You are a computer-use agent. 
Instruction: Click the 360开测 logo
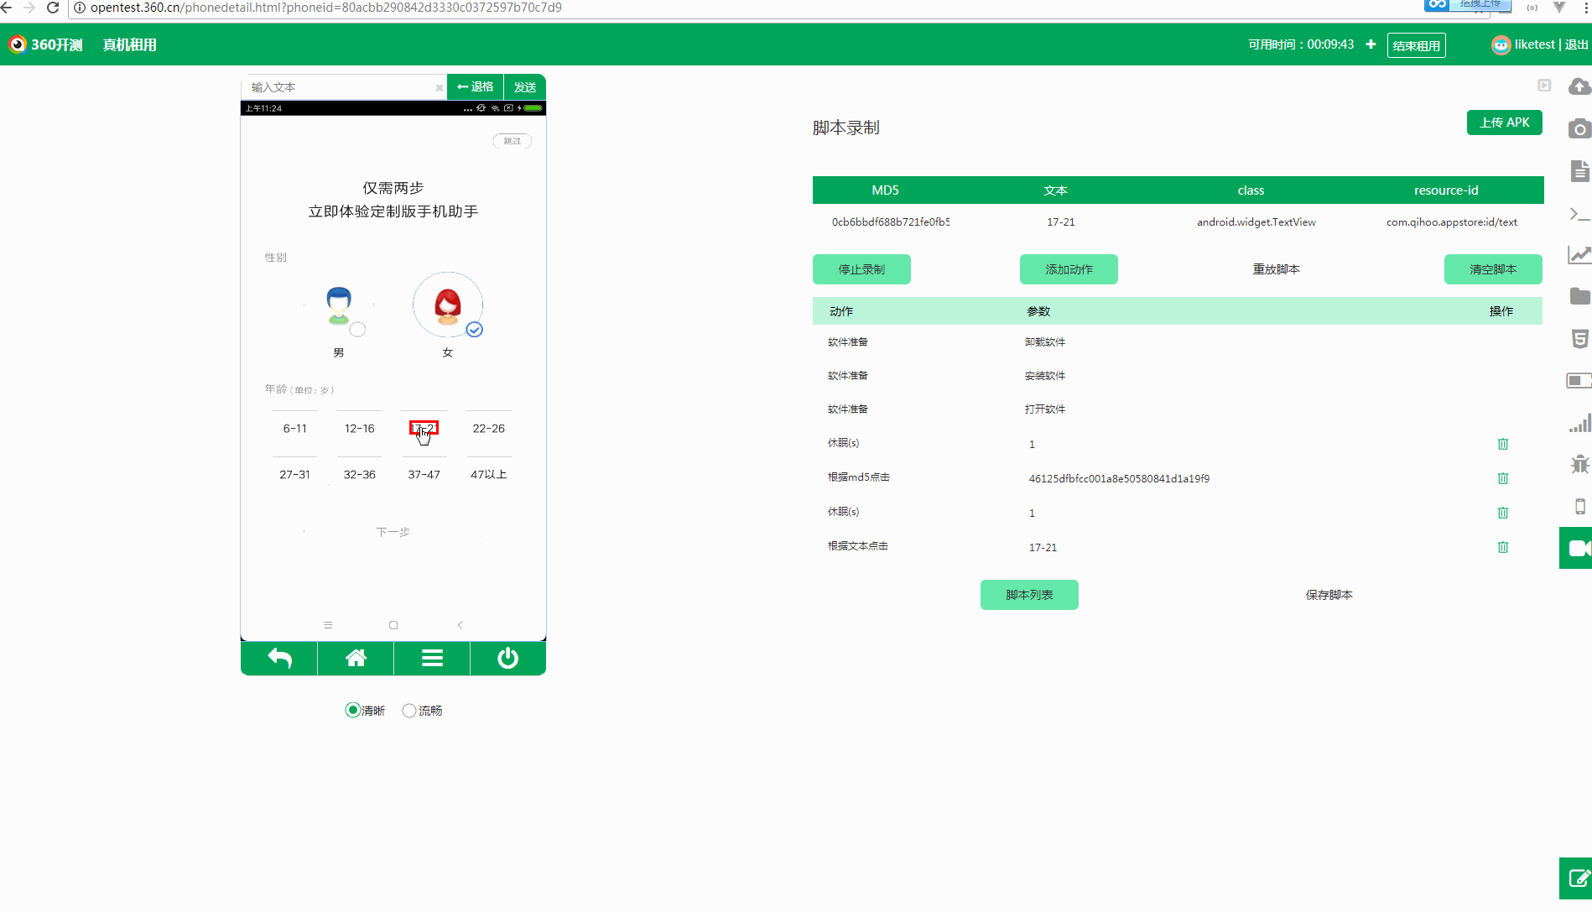point(46,44)
